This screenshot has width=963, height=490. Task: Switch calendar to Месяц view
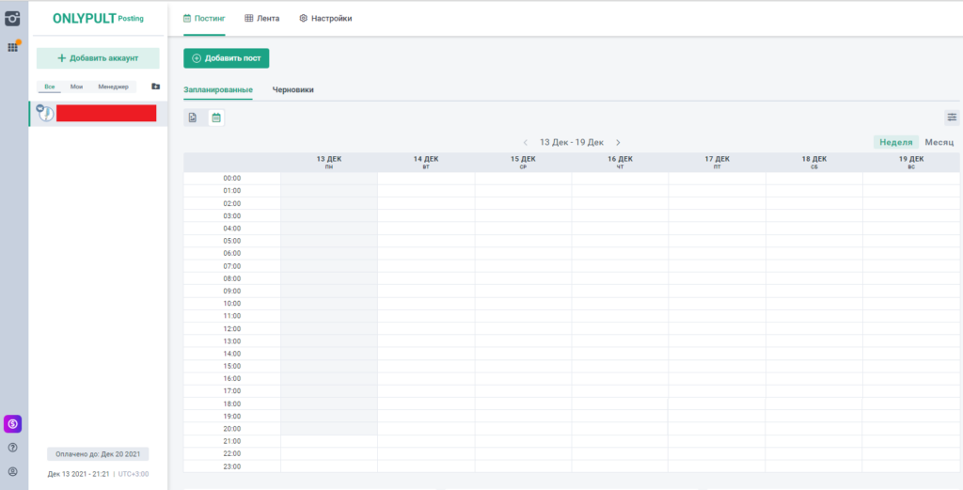(x=939, y=142)
